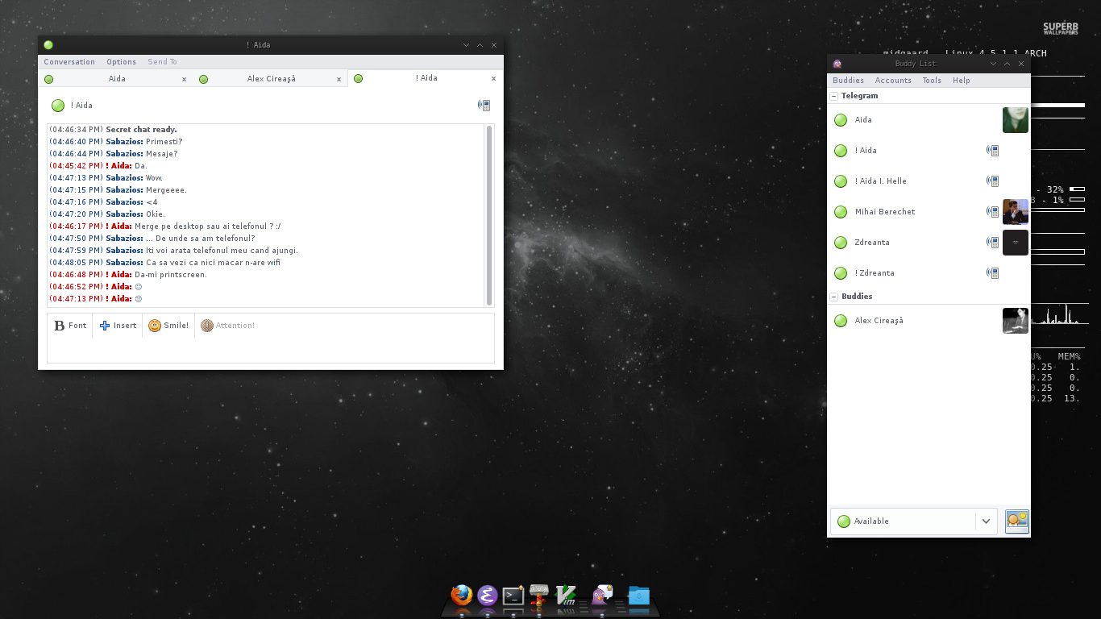
Task: Click Aida's avatar thumbnail in Buddy List
Action: tap(1016, 120)
